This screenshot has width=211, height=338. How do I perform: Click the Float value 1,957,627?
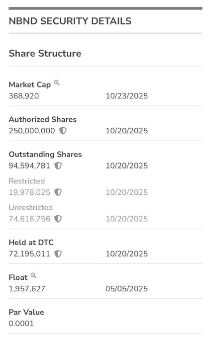click(27, 289)
